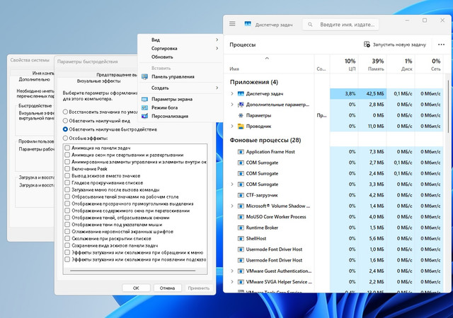
Task: Choose 'Обновить' in the context menu
Action: click(180, 57)
